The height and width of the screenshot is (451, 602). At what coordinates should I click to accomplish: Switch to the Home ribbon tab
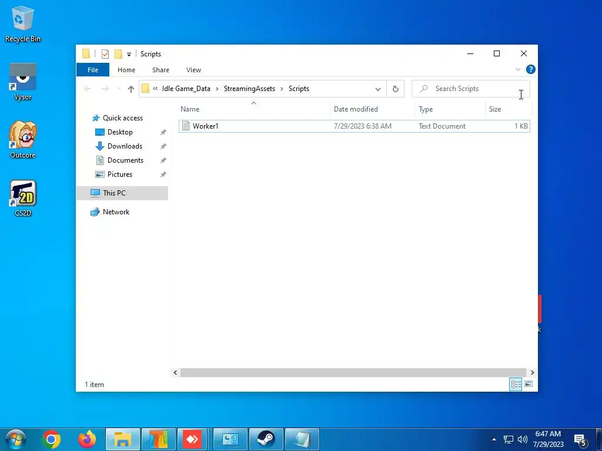(x=126, y=70)
